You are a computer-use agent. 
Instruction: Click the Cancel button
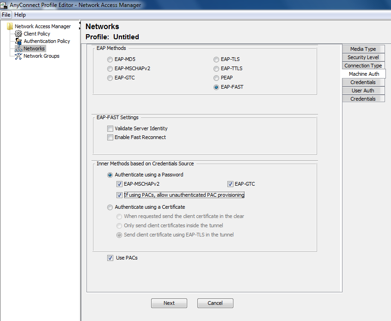coord(215,303)
